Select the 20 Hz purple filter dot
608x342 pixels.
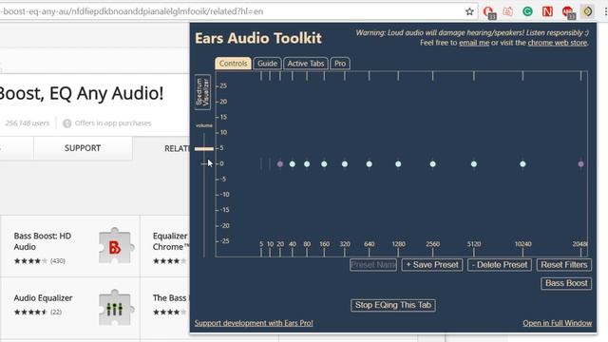coord(280,164)
